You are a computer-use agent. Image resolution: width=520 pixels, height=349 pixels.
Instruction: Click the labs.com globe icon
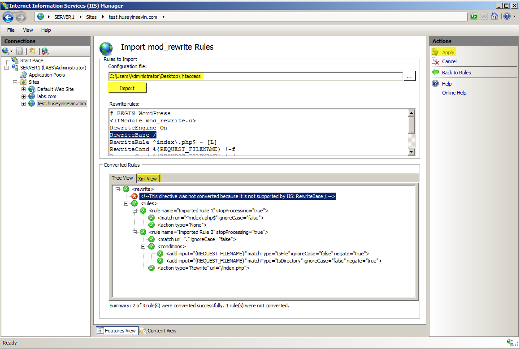pyautogui.click(x=32, y=96)
